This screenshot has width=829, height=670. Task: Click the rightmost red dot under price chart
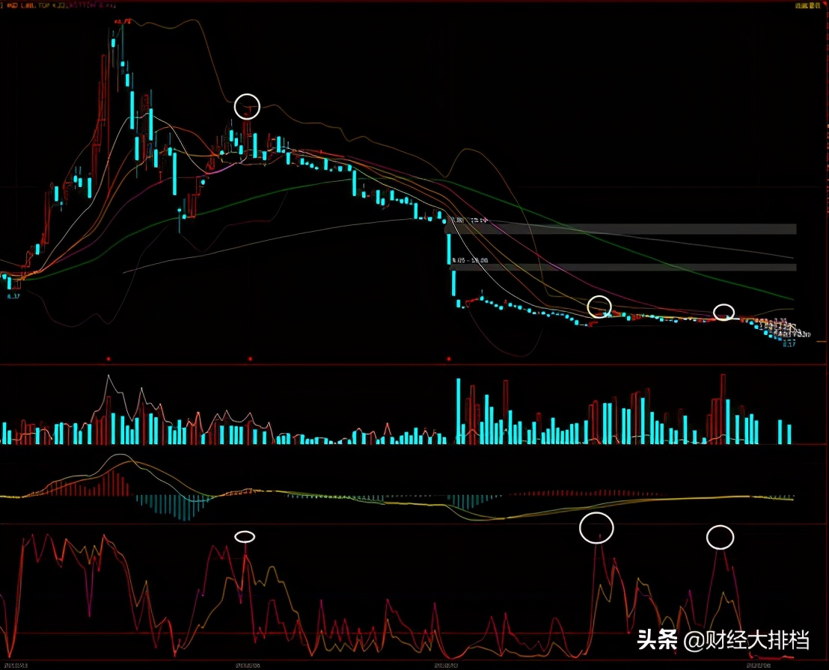click(449, 359)
